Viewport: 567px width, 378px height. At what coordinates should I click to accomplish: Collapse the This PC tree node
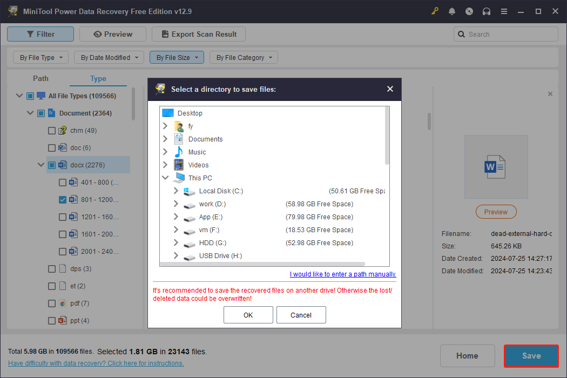coord(165,178)
